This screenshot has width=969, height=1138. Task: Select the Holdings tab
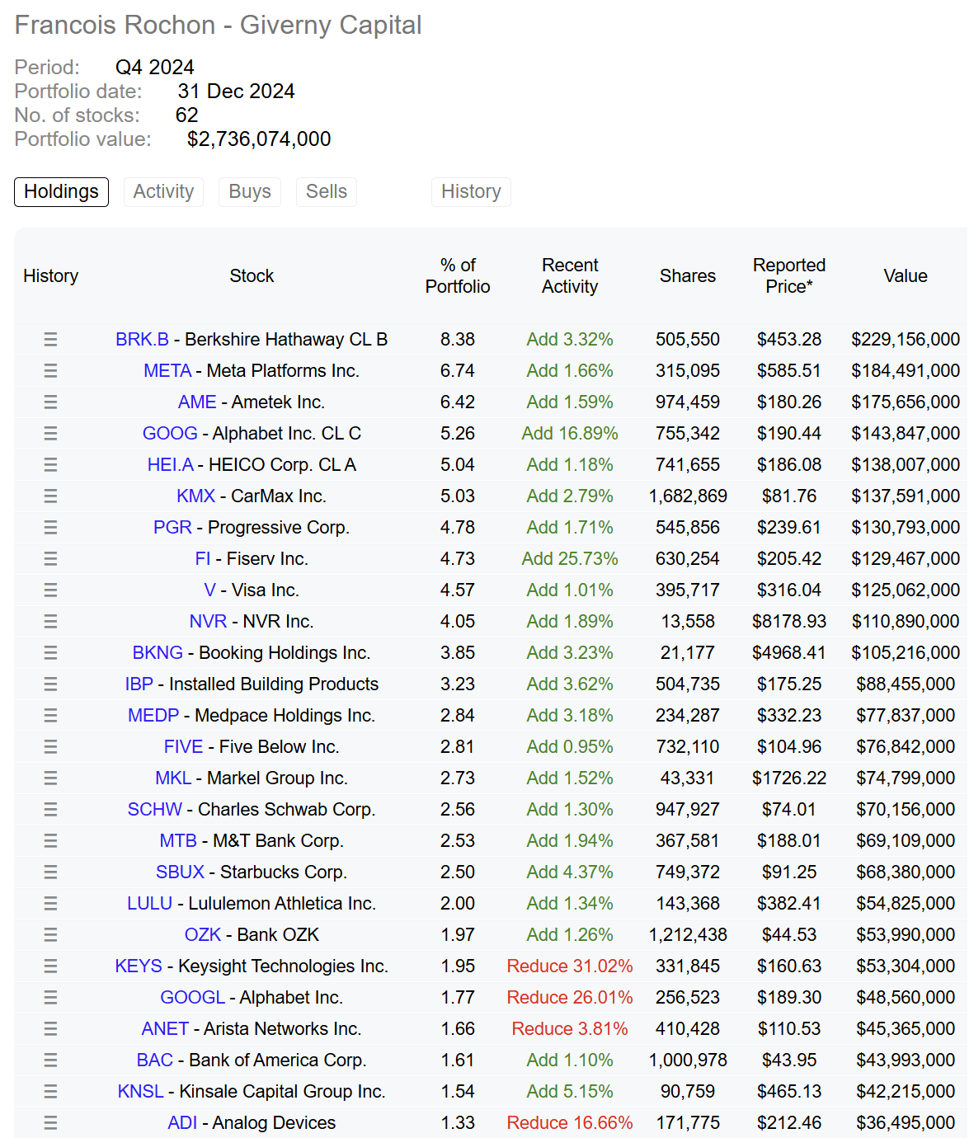61,191
